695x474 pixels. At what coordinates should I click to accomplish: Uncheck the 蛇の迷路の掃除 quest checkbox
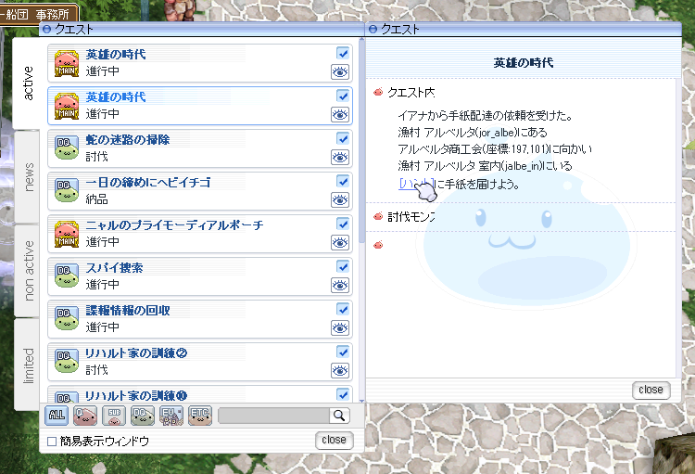(343, 139)
